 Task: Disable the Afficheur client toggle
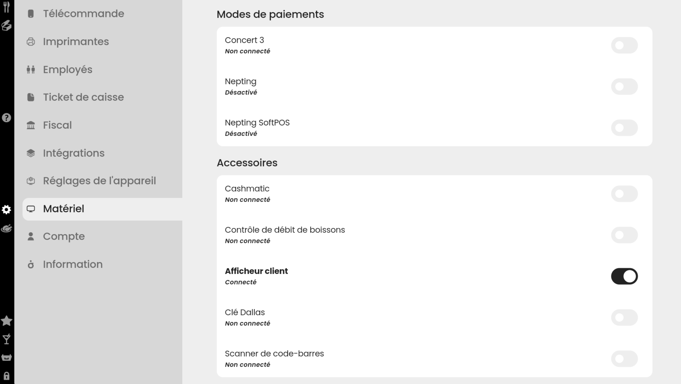[624, 276]
